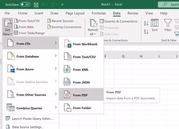Open Data Source Settings
The width and height of the screenshot is (179, 129).
click(x=30, y=126)
